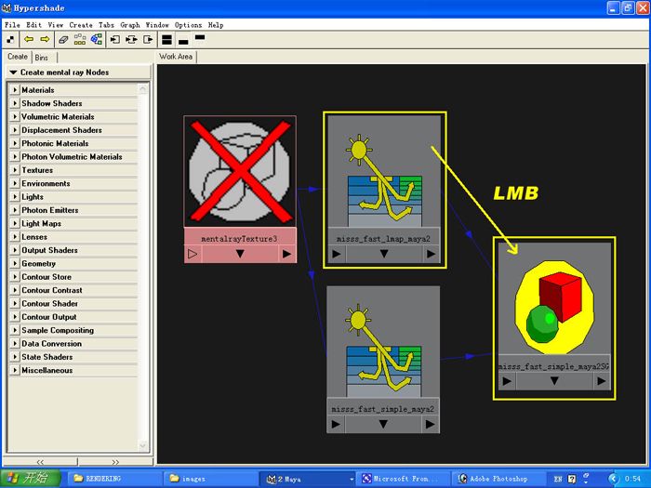The image size is (651, 488).
Task: Click the Output Connections icon
Action: [148, 40]
